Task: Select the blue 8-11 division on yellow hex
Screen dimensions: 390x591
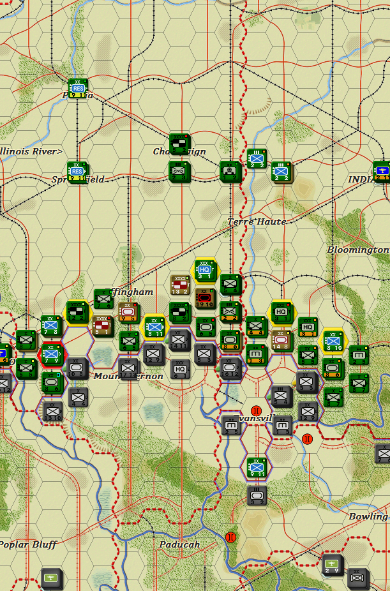Action: [x=154, y=326]
